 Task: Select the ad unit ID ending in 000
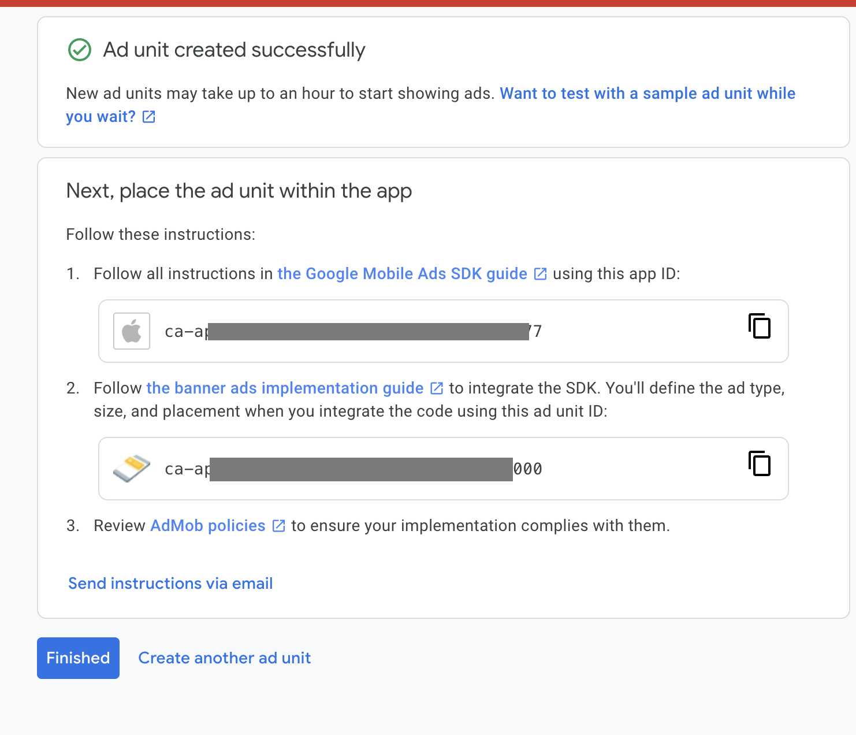point(353,469)
